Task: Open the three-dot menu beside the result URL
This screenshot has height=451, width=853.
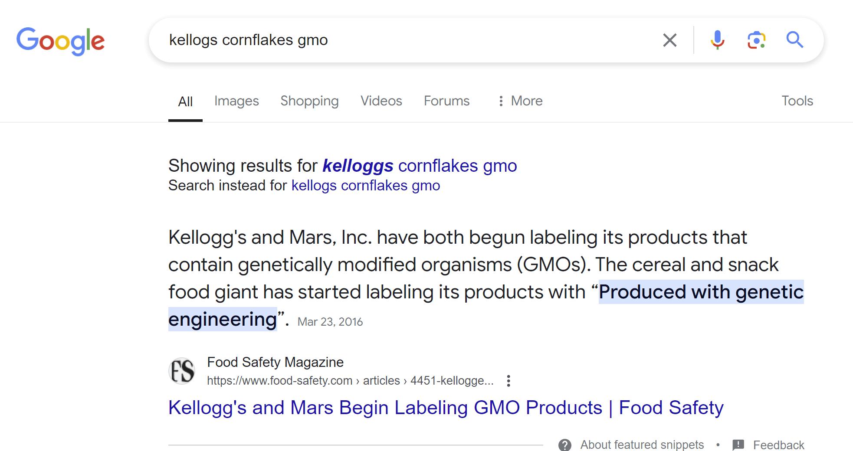Action: [508, 381]
